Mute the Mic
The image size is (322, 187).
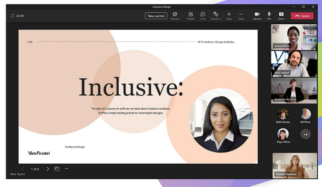click(269, 16)
